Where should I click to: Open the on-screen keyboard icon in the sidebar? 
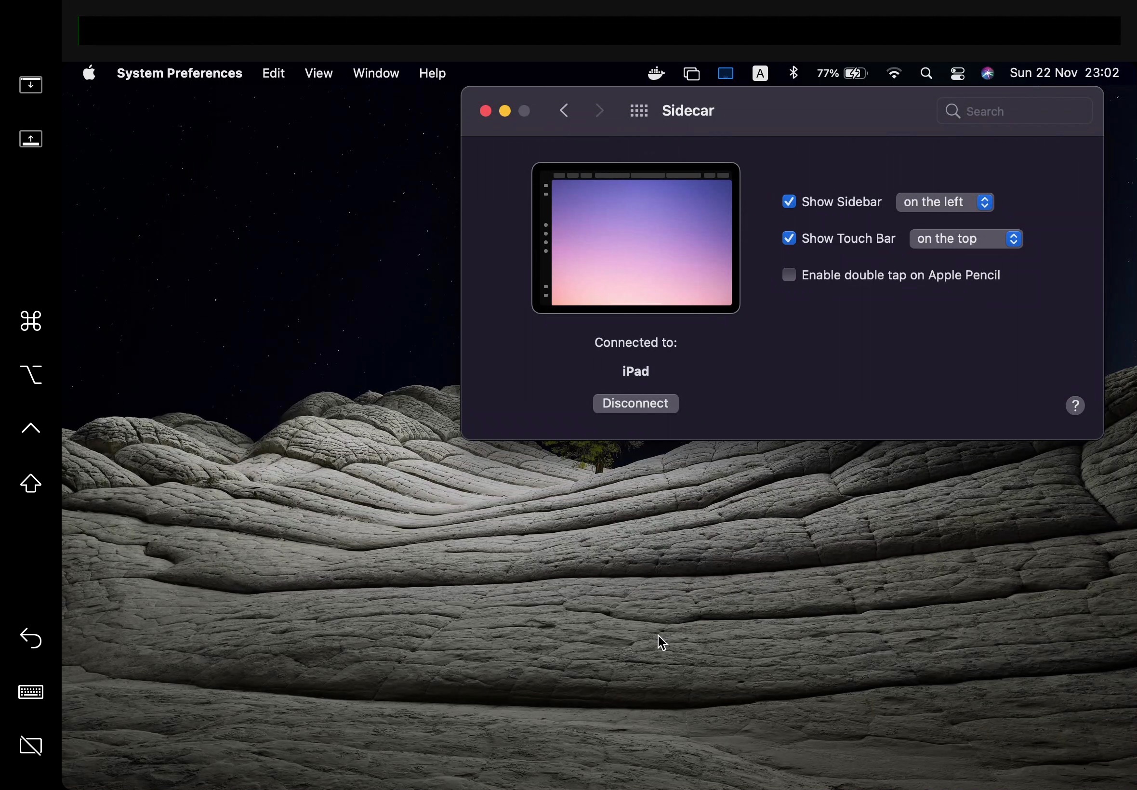pos(31,693)
